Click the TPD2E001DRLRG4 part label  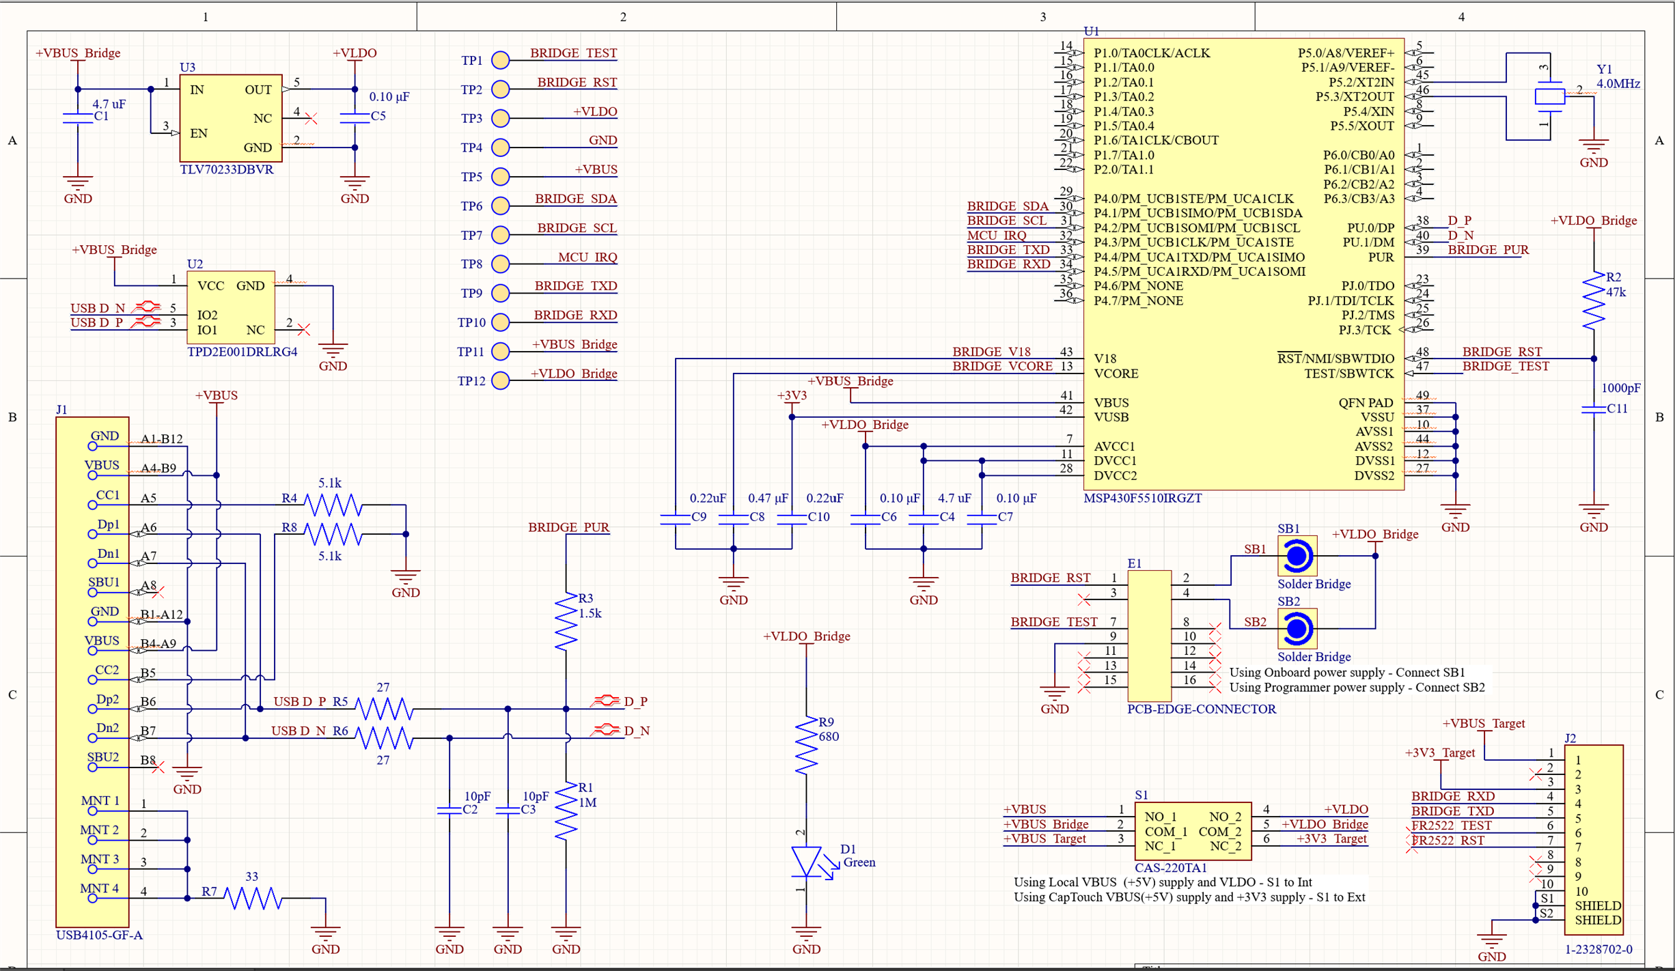[x=243, y=352]
